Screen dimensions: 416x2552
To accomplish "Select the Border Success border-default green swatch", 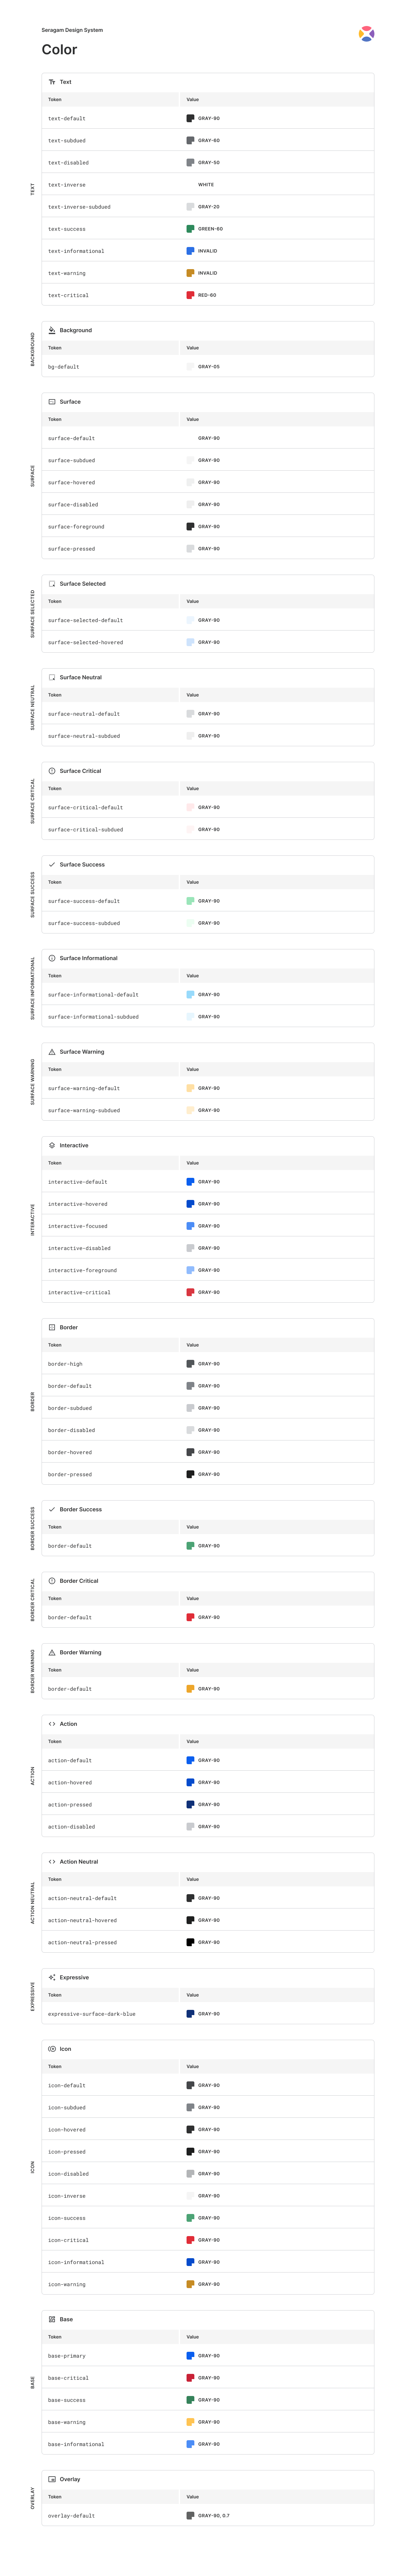I will [x=190, y=1545].
